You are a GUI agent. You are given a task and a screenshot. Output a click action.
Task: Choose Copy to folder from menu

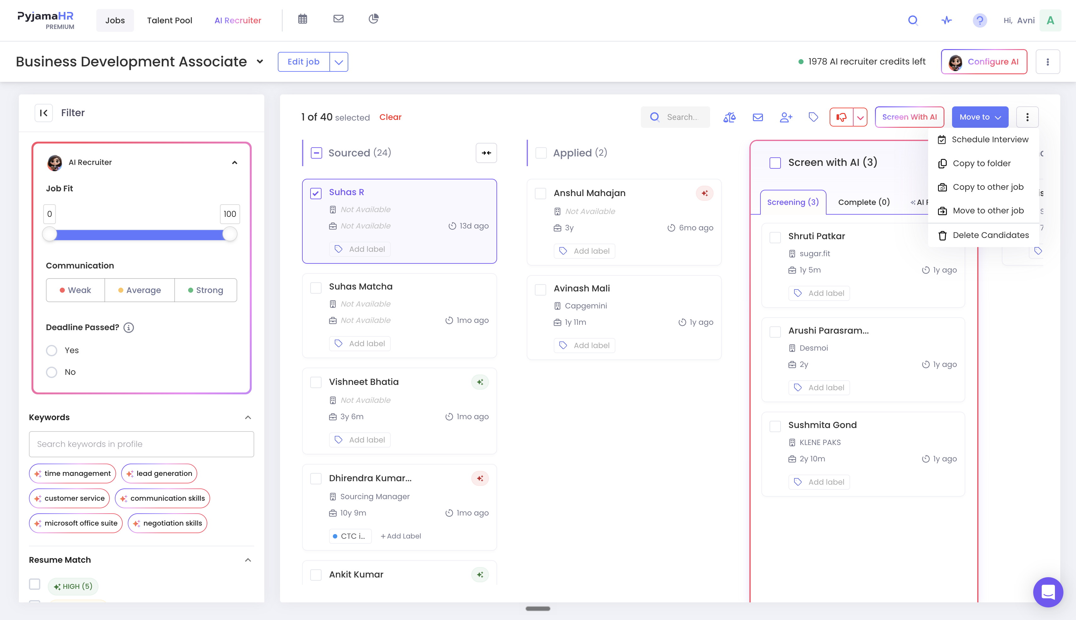pos(982,164)
